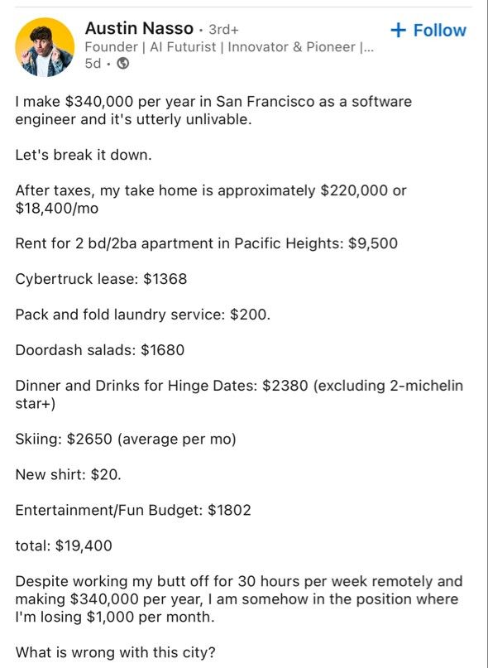This screenshot has height=668, width=488.
Task: Open Austin Nasso's profile photo
Action: tap(45, 47)
